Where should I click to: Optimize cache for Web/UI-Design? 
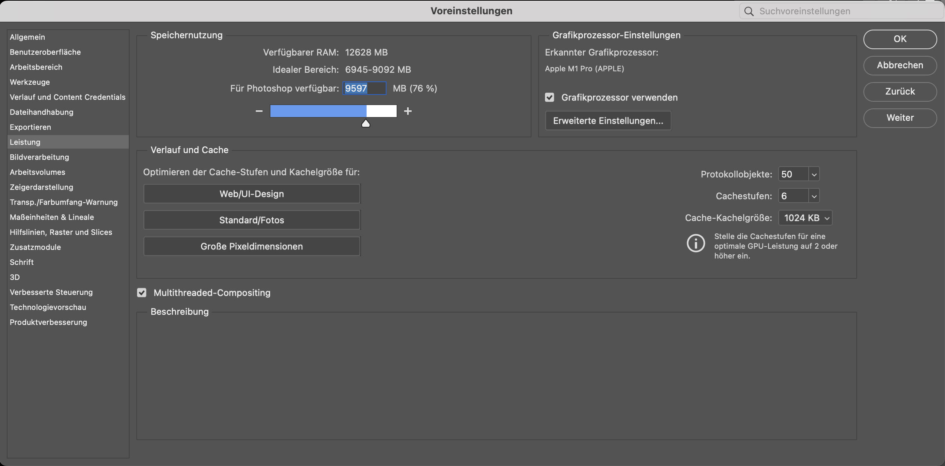pos(252,194)
